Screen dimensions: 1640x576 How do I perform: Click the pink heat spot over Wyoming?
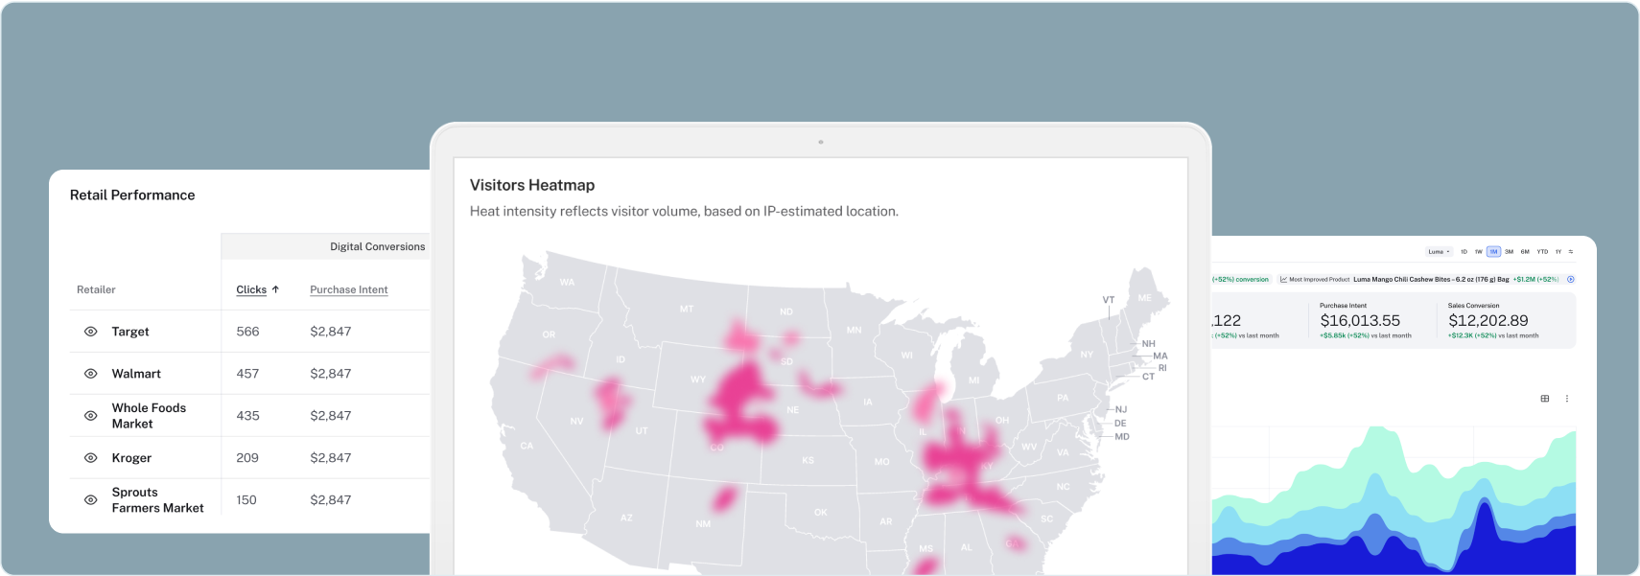click(x=738, y=393)
